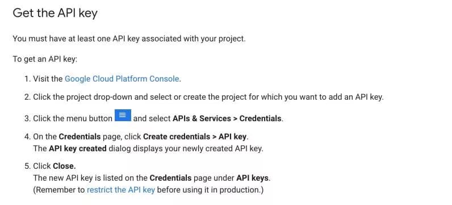Click the bold 'API key created' text
The height and width of the screenshot is (205, 452).
tap(78, 148)
